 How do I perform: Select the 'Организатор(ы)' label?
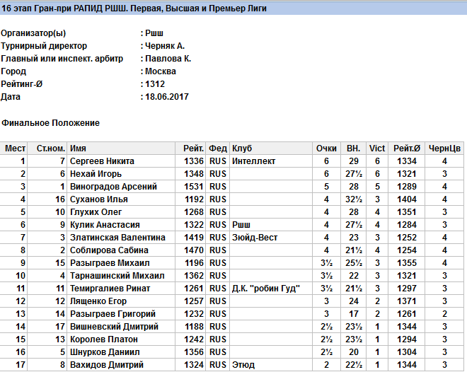point(33,33)
